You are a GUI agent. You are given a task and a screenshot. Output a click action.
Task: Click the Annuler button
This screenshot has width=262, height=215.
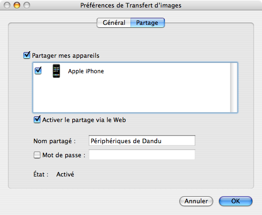tap(196, 201)
